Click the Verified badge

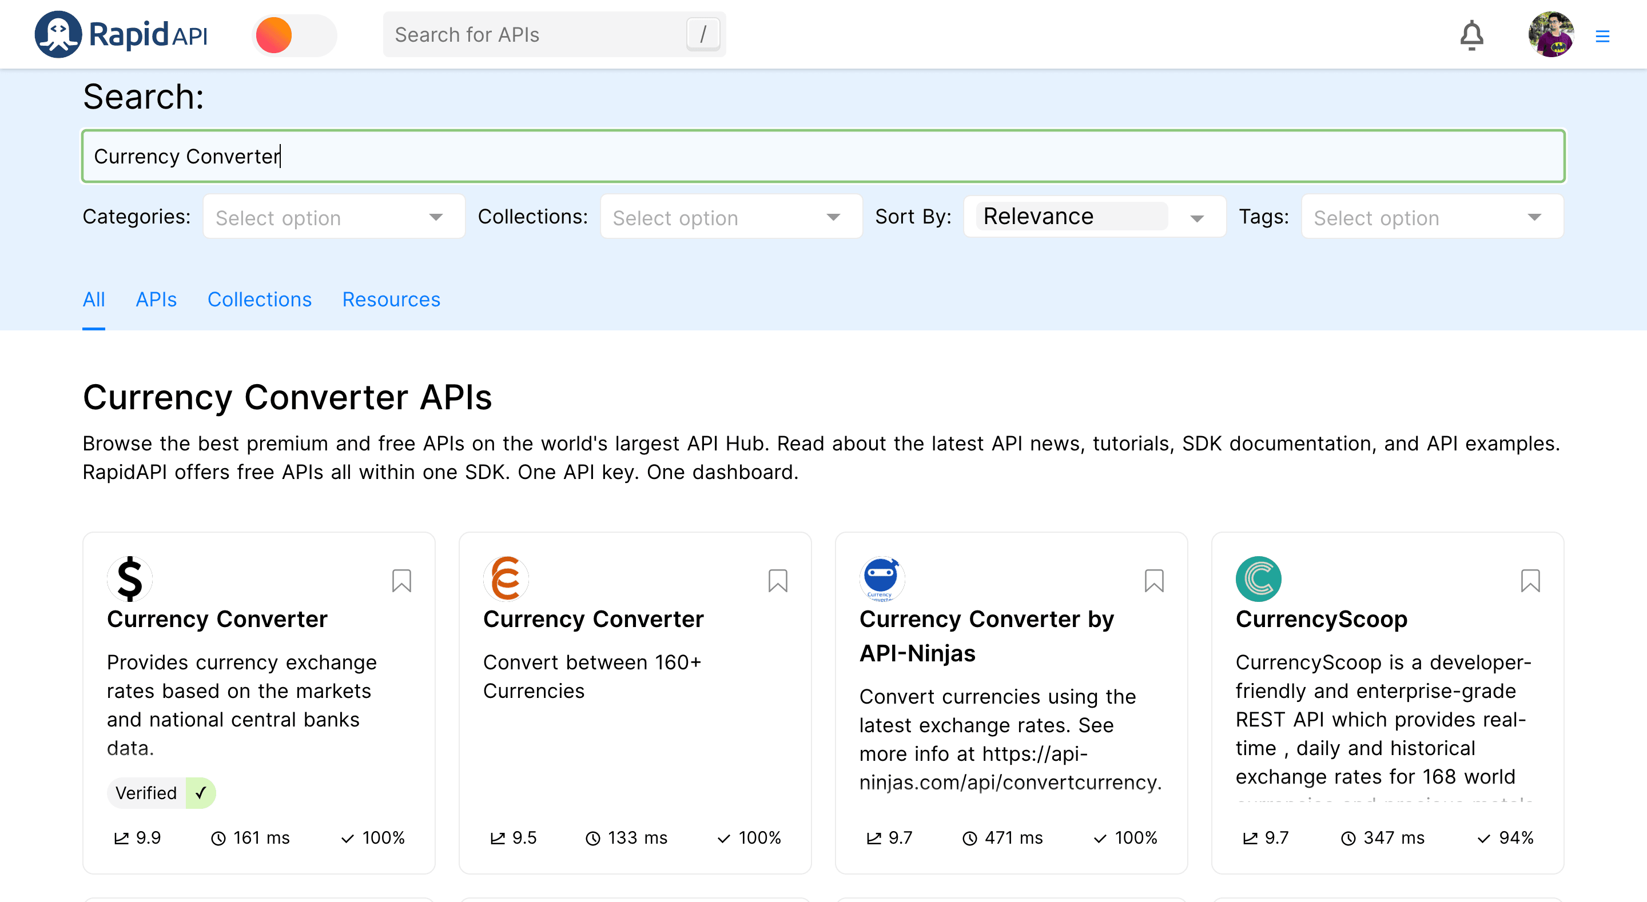[161, 793]
